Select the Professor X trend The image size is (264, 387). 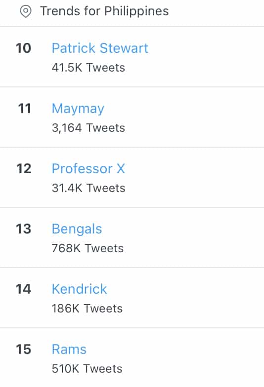pyautogui.click(x=88, y=169)
